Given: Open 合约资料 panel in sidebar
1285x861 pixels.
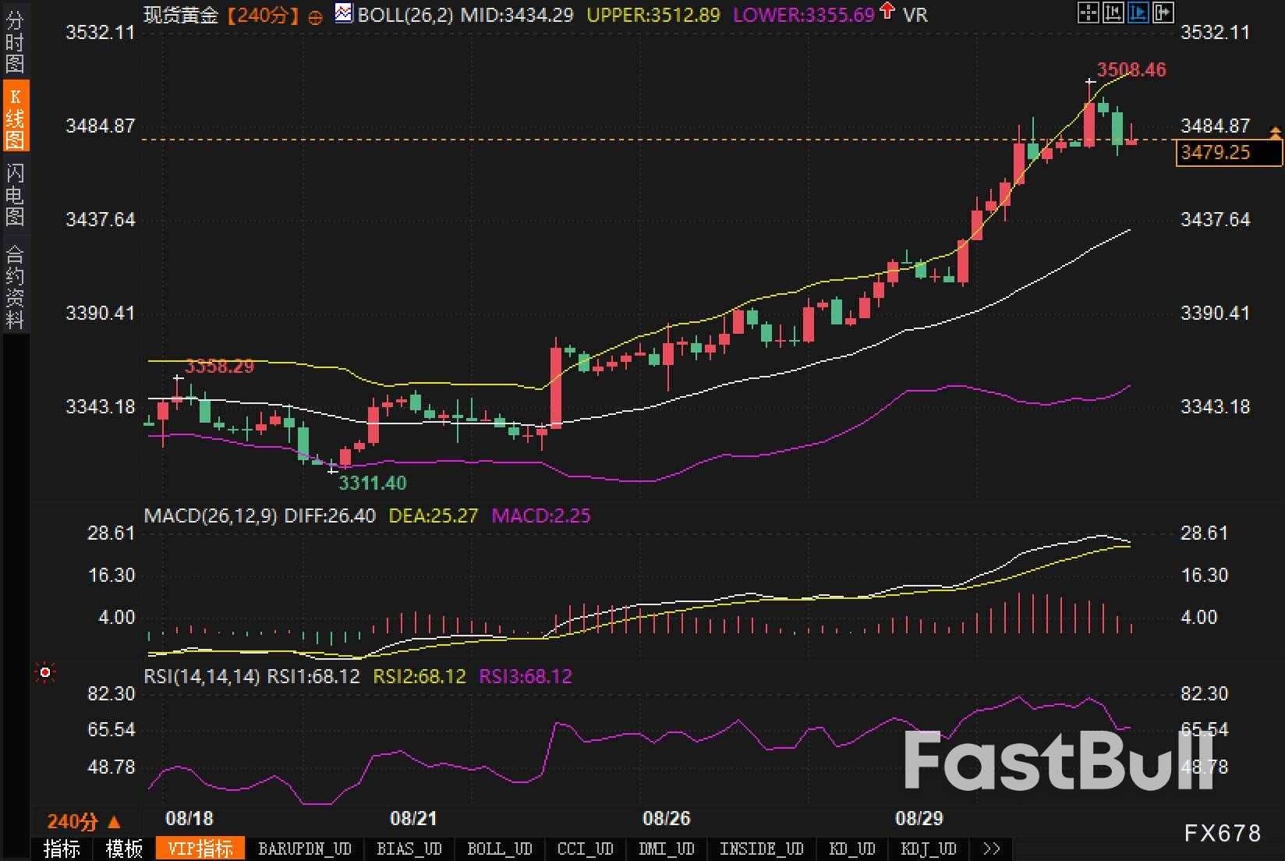Looking at the screenshot, I should [x=15, y=286].
